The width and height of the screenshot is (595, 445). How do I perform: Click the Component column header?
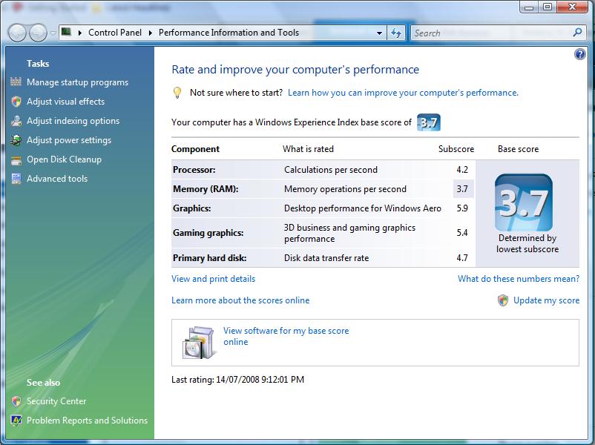[x=195, y=149]
